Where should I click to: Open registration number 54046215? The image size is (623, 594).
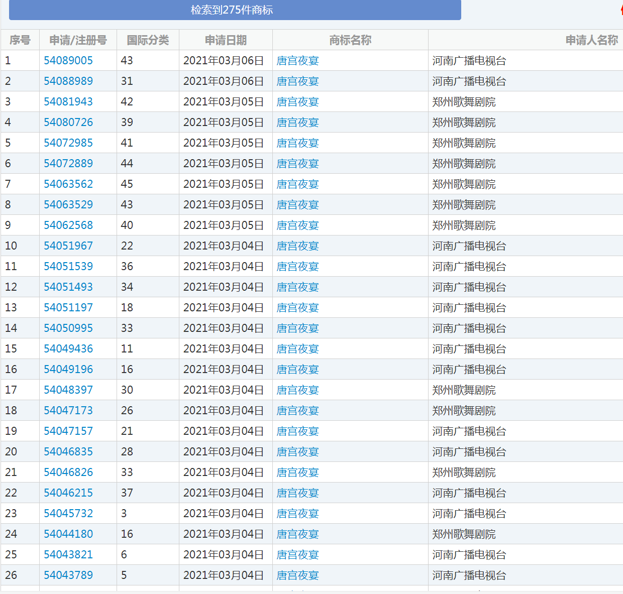(x=68, y=493)
